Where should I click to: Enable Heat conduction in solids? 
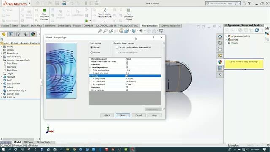(x=127, y=62)
